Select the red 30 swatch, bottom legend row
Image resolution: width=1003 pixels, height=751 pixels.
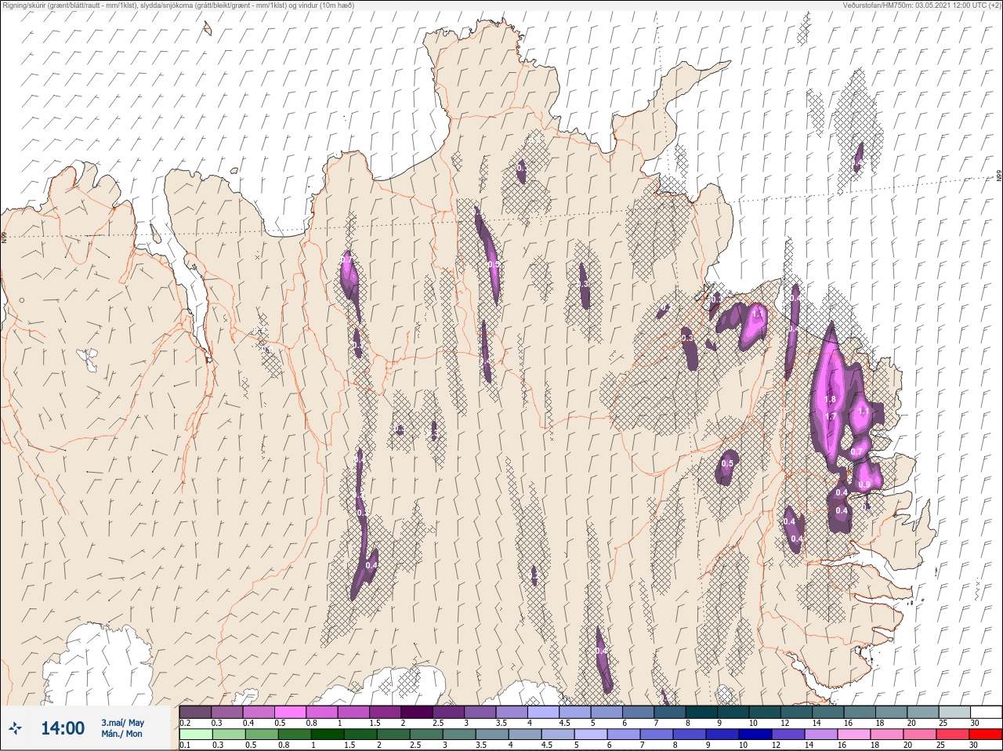coord(985,735)
